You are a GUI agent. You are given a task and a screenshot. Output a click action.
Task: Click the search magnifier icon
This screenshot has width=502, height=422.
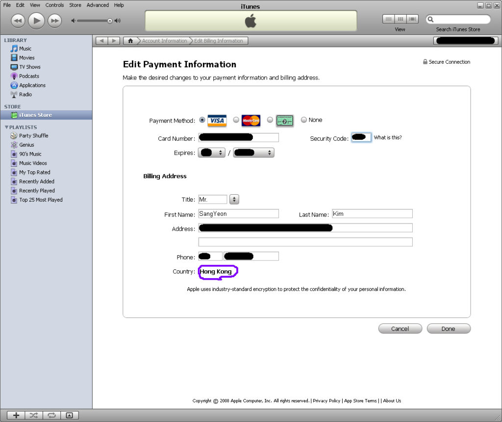(430, 19)
